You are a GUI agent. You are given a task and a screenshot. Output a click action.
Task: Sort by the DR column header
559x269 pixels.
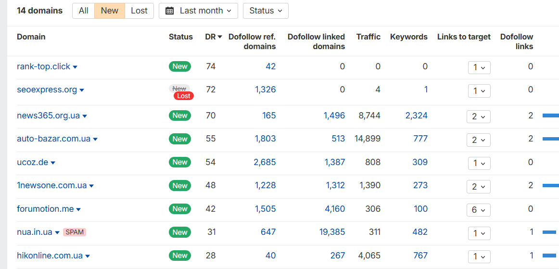214,37
